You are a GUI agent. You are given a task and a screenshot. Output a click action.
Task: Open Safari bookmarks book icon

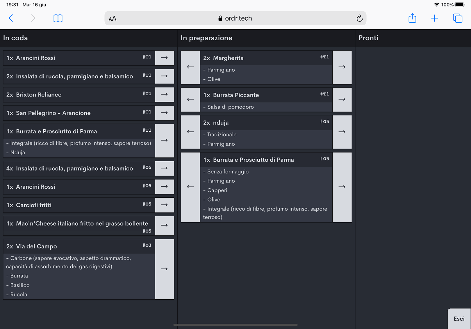tap(58, 18)
